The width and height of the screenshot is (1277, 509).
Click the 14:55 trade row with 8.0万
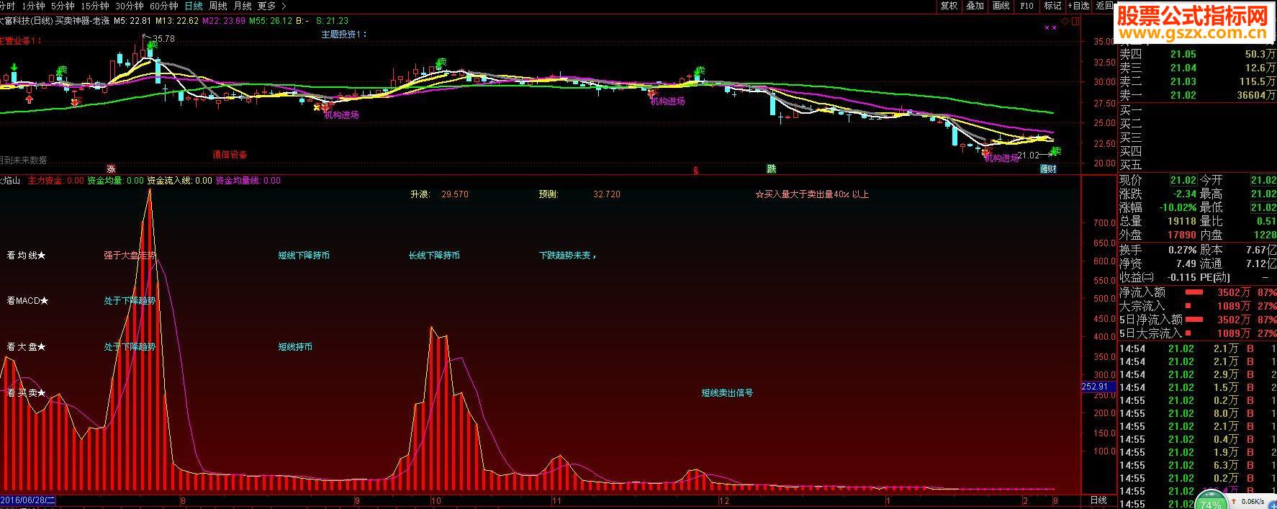pyautogui.click(x=1197, y=413)
